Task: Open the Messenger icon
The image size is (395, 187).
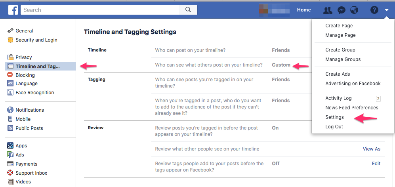Action: coord(341,10)
